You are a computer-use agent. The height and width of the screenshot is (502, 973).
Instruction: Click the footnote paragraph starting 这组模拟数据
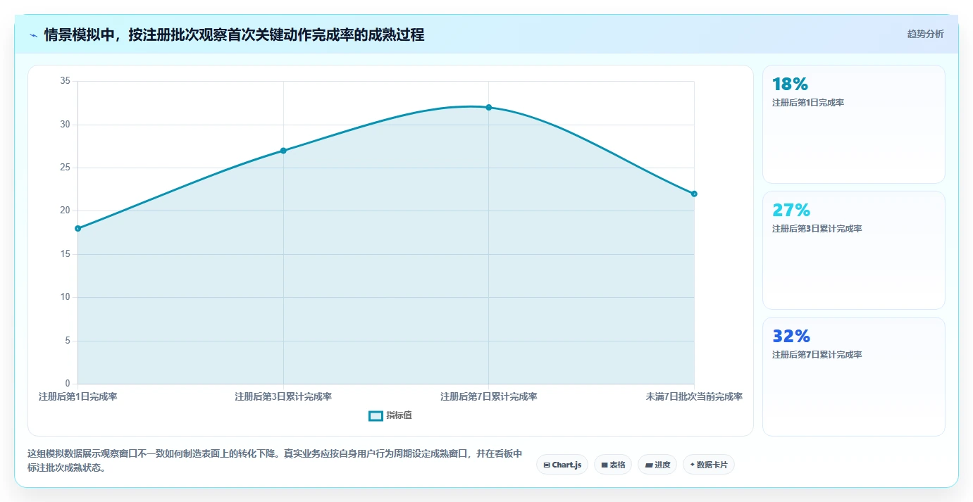pyautogui.click(x=275, y=460)
